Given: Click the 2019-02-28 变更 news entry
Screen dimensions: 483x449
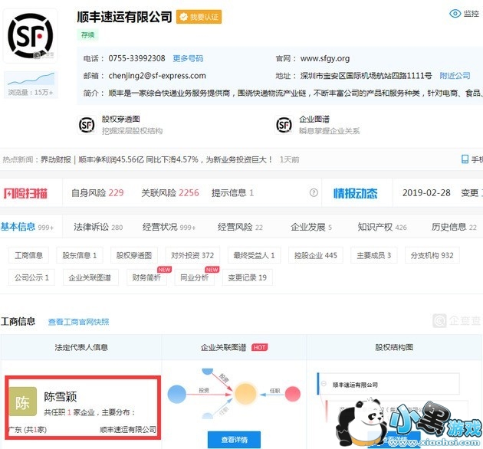Looking at the screenshot, I should point(442,193).
